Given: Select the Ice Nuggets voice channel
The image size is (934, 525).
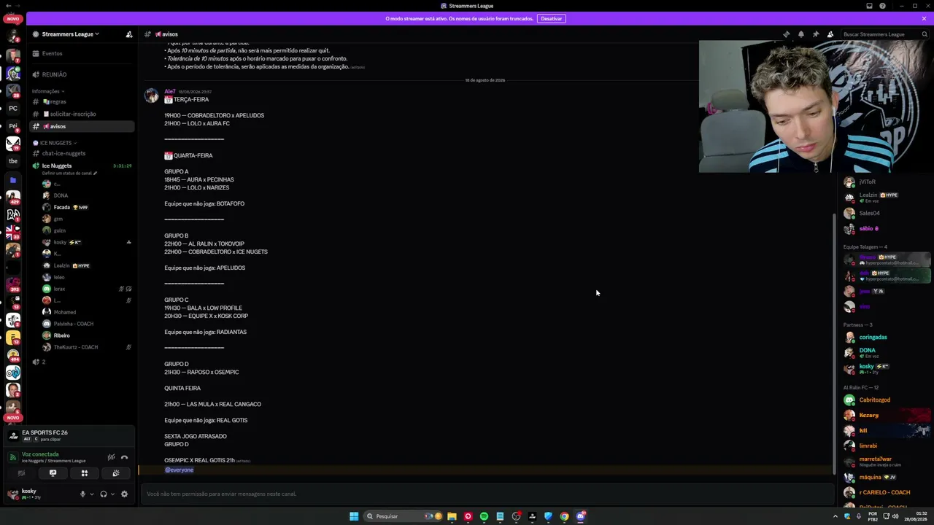Looking at the screenshot, I should pyautogui.click(x=82, y=166).
